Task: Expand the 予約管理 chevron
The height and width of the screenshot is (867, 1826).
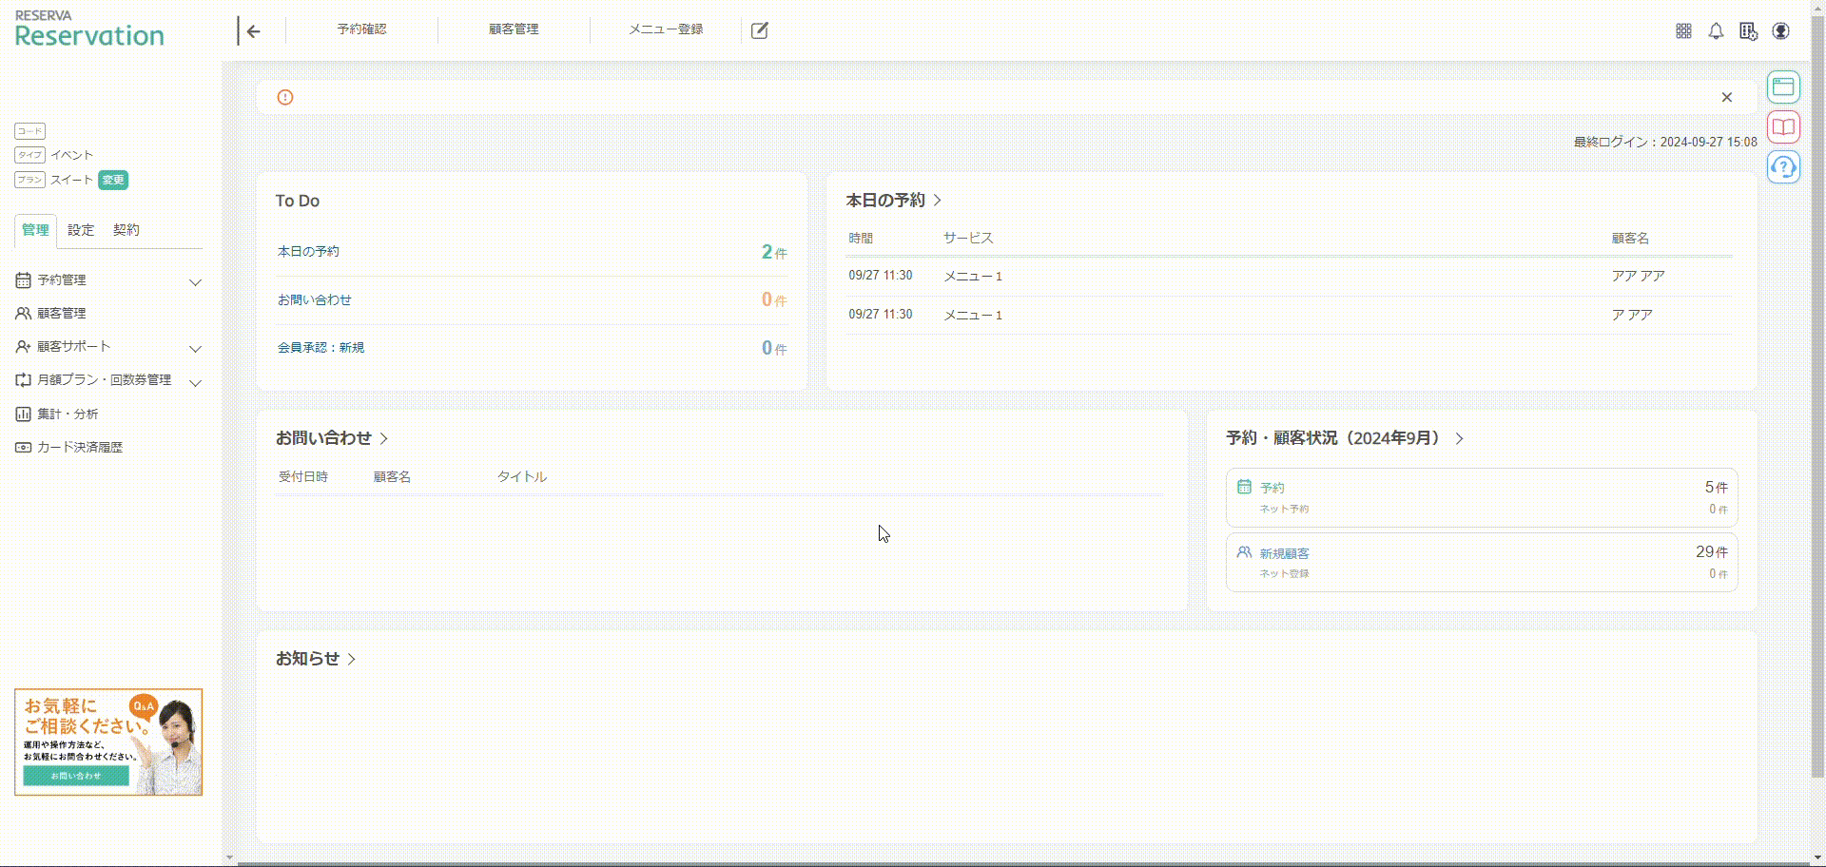Action: [195, 282]
